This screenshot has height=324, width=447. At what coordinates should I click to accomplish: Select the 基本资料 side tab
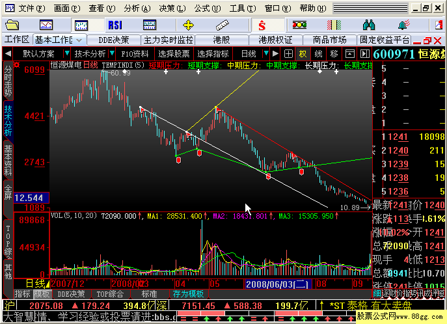pos(8,161)
